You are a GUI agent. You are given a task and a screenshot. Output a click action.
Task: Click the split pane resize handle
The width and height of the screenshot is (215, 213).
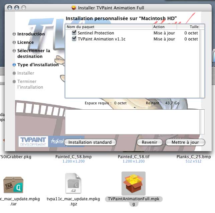pyautogui.click(x=135, y=108)
